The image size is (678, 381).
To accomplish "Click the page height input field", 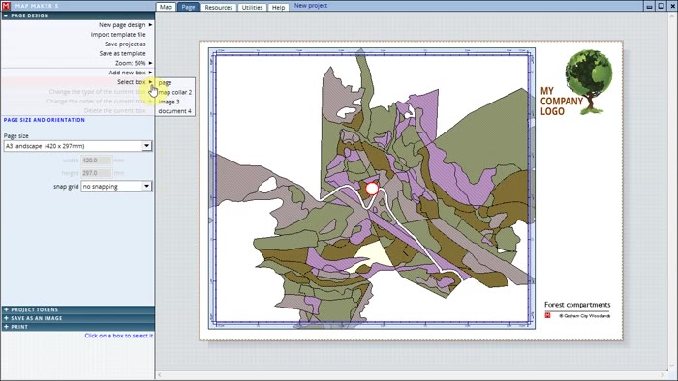I will click(x=97, y=173).
